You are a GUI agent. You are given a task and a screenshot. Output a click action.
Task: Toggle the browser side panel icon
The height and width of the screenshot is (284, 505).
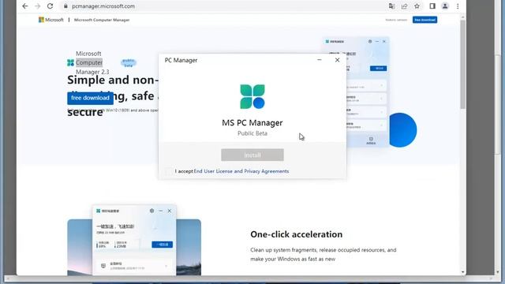[x=432, y=6]
